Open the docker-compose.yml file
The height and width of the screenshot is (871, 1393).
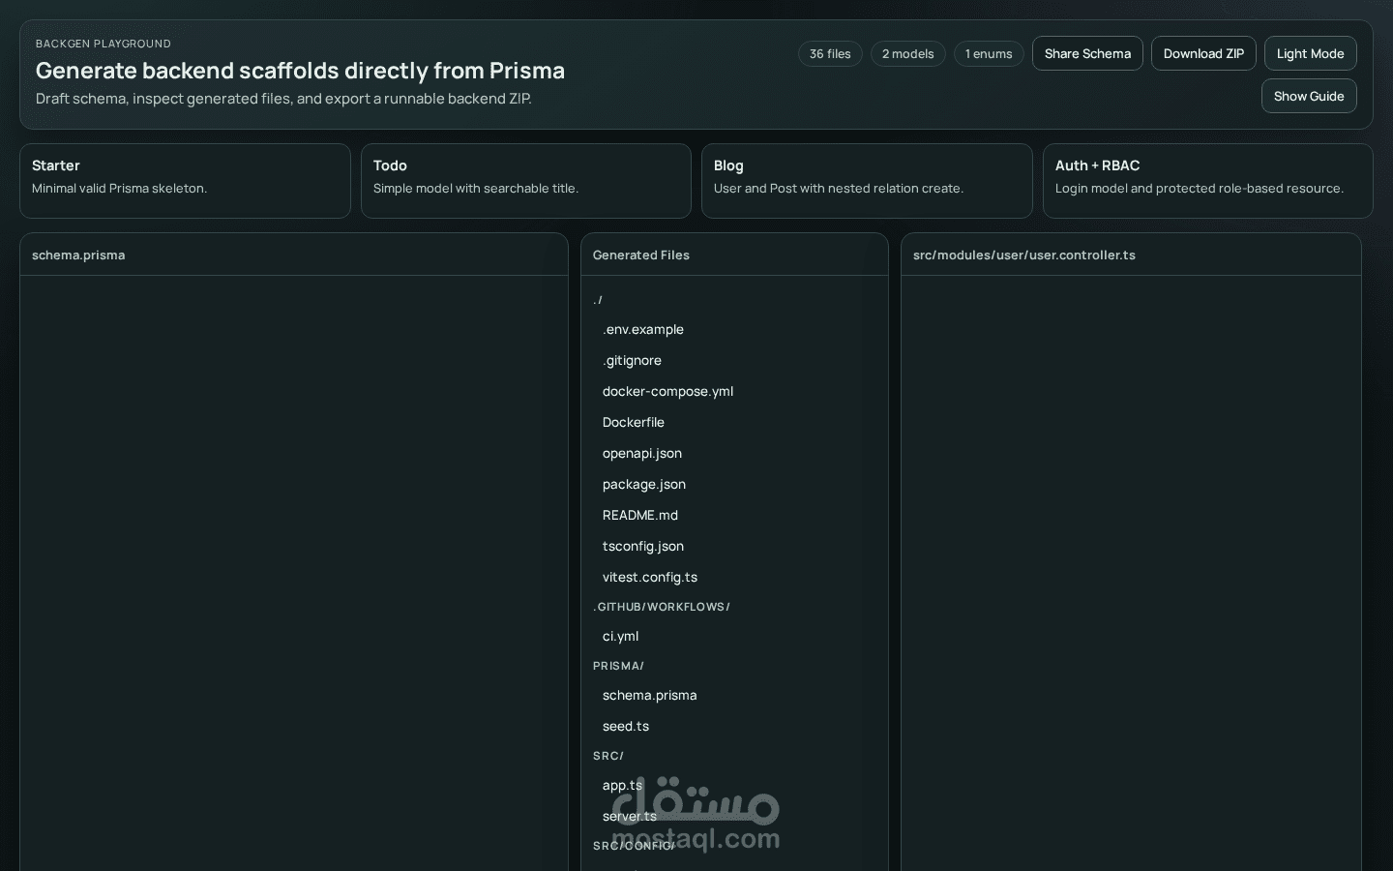[x=667, y=391]
